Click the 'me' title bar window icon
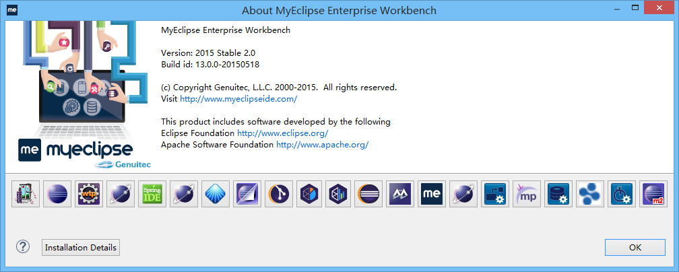Image resolution: width=679 pixels, height=272 pixels. (11, 9)
